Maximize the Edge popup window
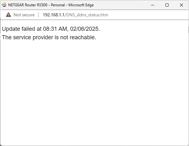Screen dimensions: 189x146 coord(167,5)
